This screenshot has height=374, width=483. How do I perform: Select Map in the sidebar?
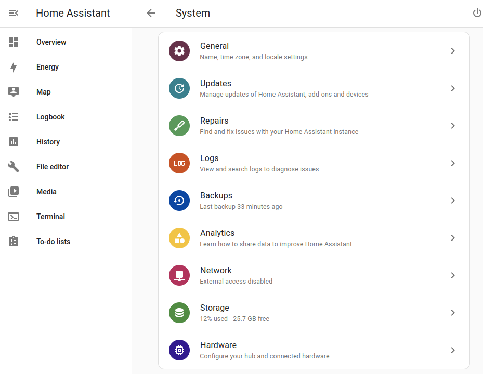[44, 92]
